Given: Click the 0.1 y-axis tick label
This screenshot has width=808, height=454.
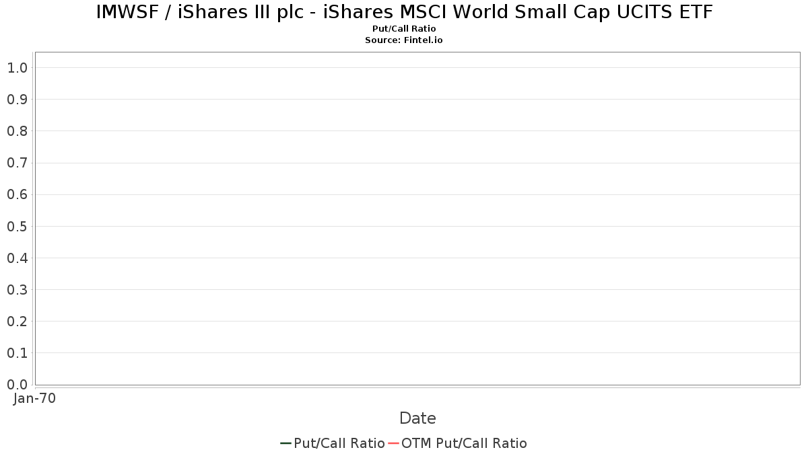Looking at the screenshot, I should click(18, 353).
